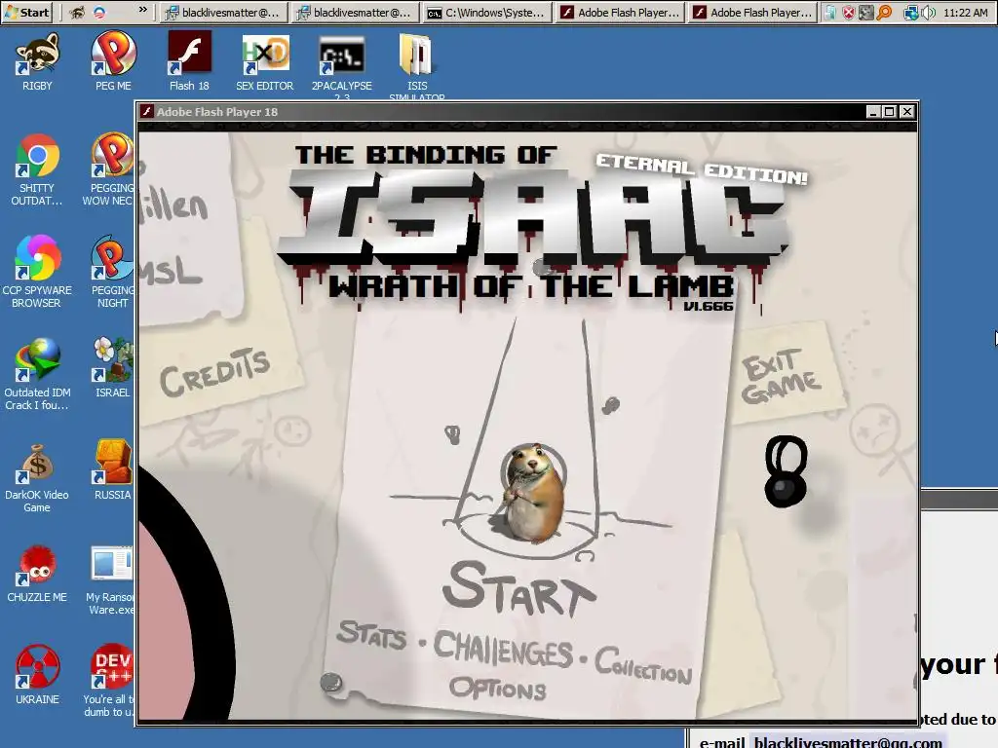Expand the quick launch overflow chevron
This screenshot has width=998, height=748.
coord(143,10)
